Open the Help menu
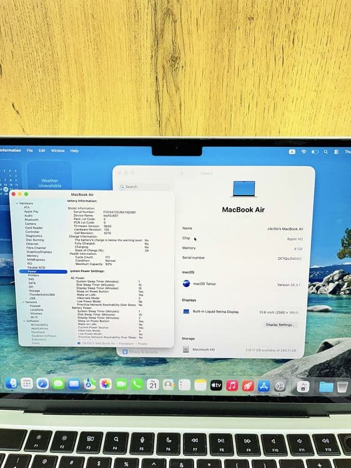Screen dimensions: 351x468 [x=74, y=151]
